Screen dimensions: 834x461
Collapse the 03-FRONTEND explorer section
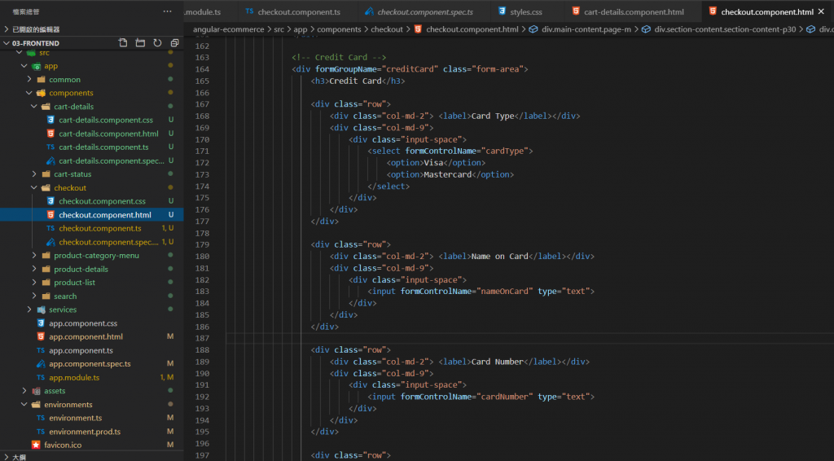7,43
